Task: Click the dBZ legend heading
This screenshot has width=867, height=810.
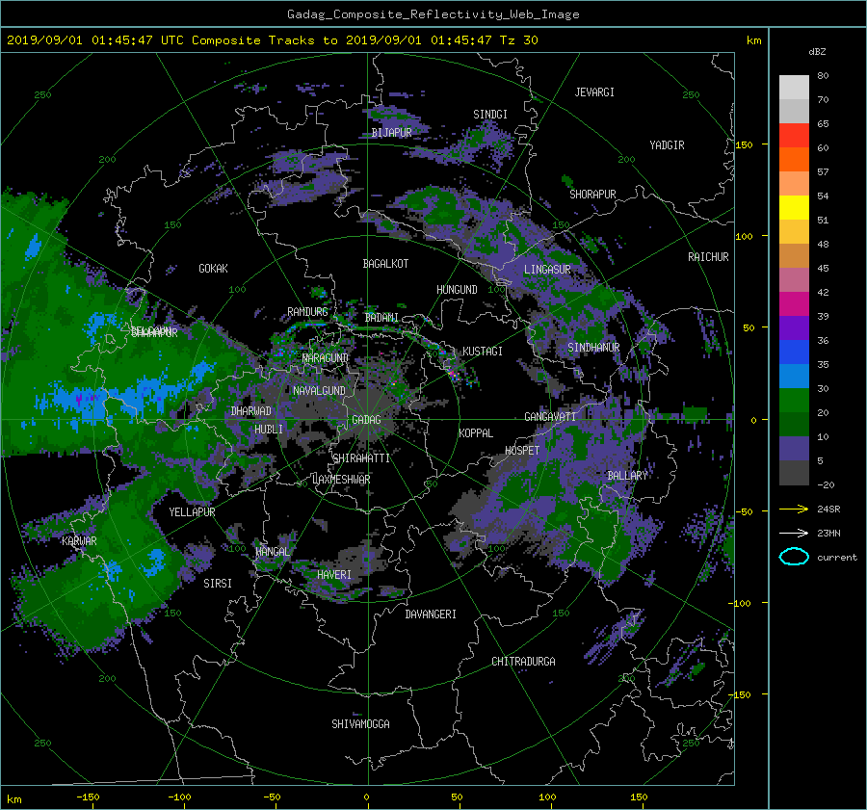Action: (x=817, y=52)
